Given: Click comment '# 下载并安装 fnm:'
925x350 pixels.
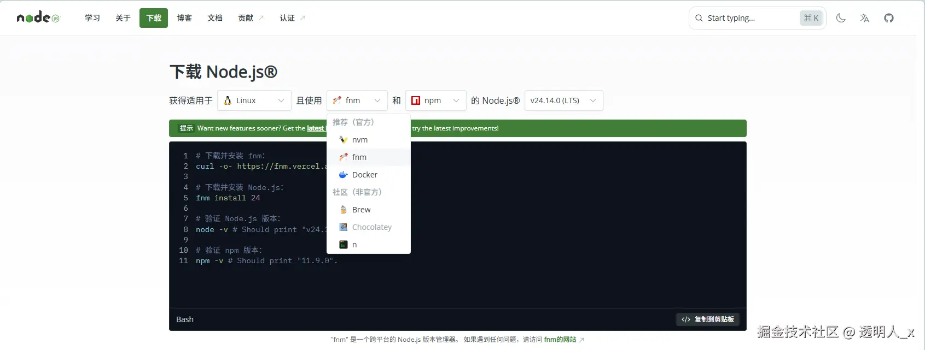Looking at the screenshot, I should [x=230, y=156].
